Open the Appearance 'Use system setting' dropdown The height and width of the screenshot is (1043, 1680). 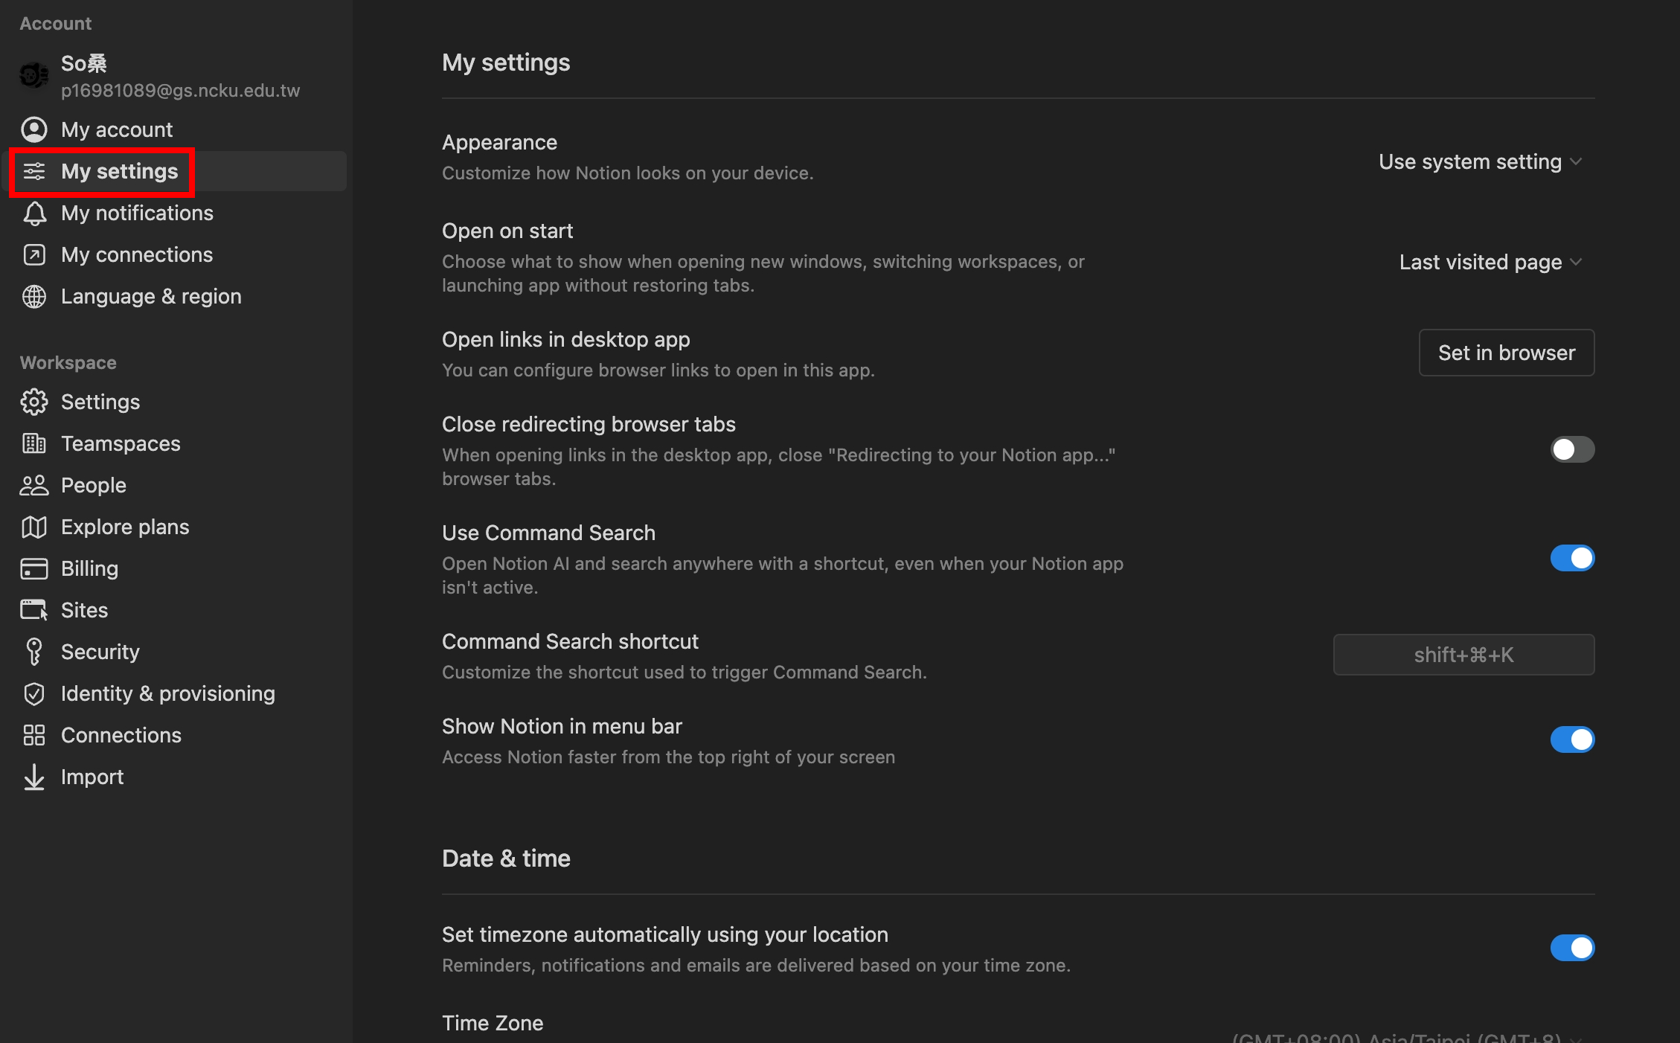(x=1480, y=162)
